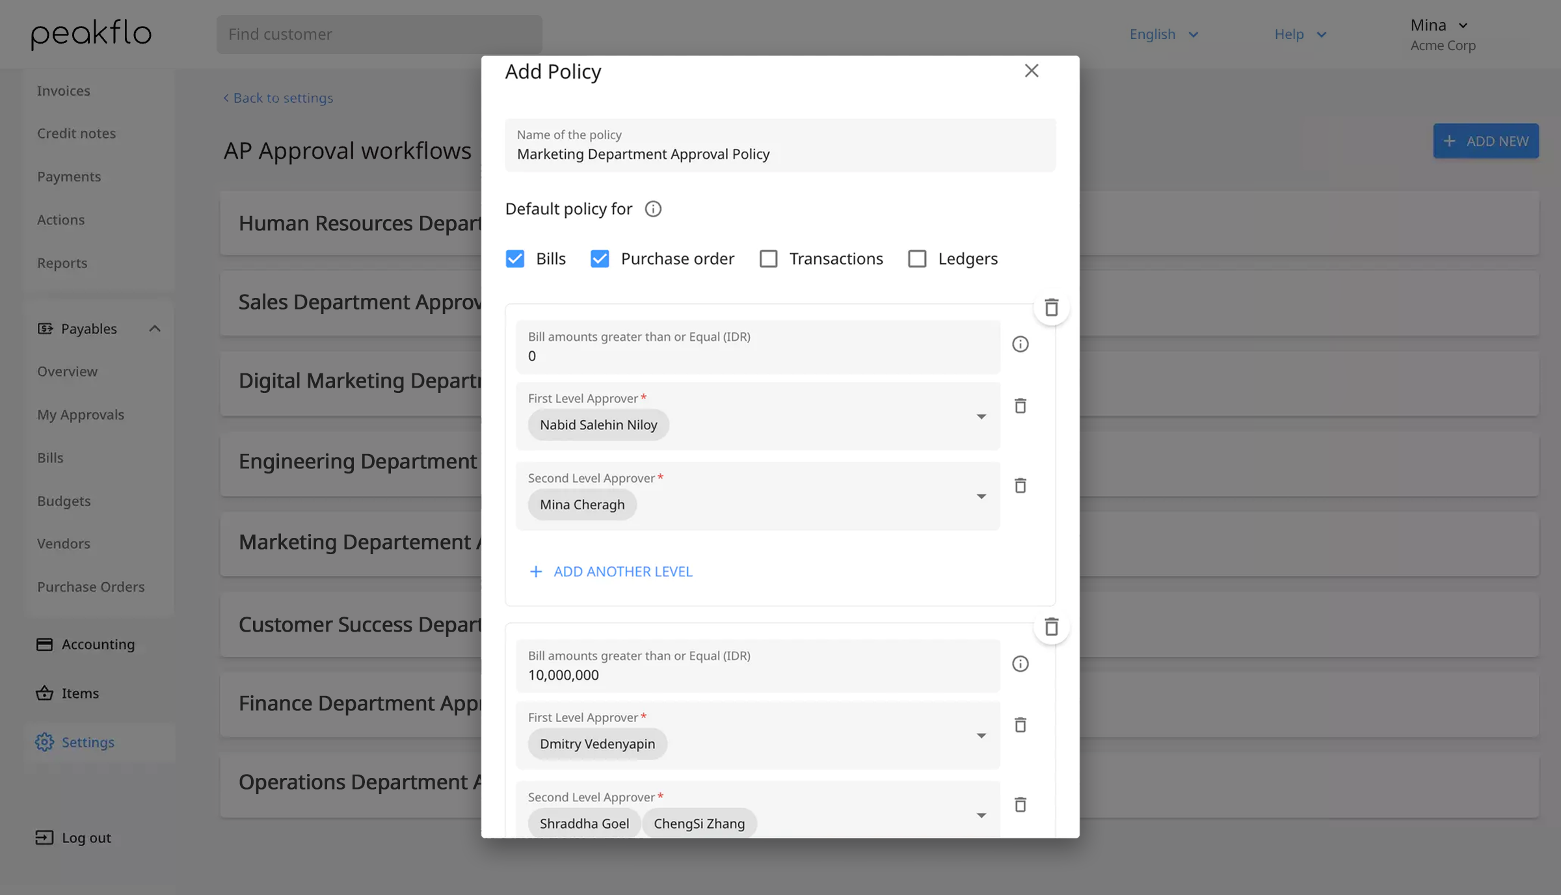Delete the first bill amount rule block

[1051, 308]
